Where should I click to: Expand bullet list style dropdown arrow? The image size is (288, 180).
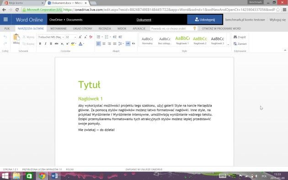[x=102, y=37]
